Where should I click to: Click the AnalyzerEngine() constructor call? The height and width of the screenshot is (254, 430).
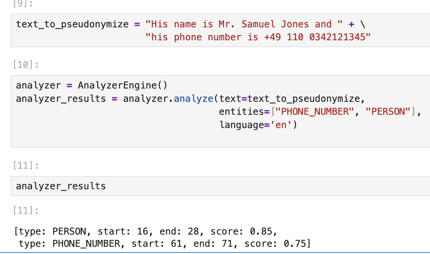point(122,85)
